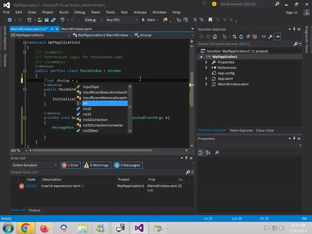312x234 pixels.
Task: Open the Entire Solution scope dropdown
Action: point(34,165)
